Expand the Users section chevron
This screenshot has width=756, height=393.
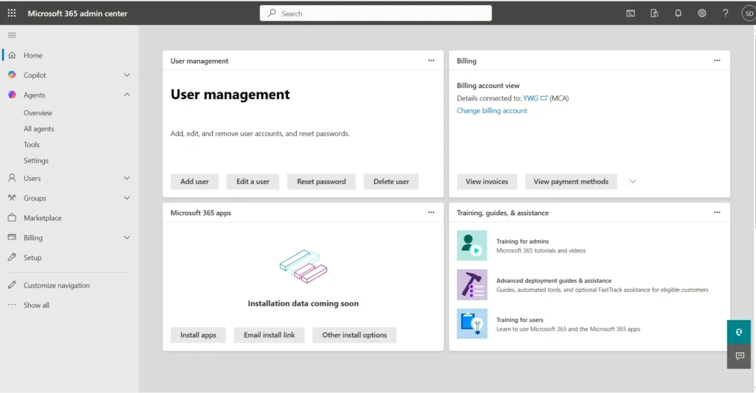[x=127, y=179]
